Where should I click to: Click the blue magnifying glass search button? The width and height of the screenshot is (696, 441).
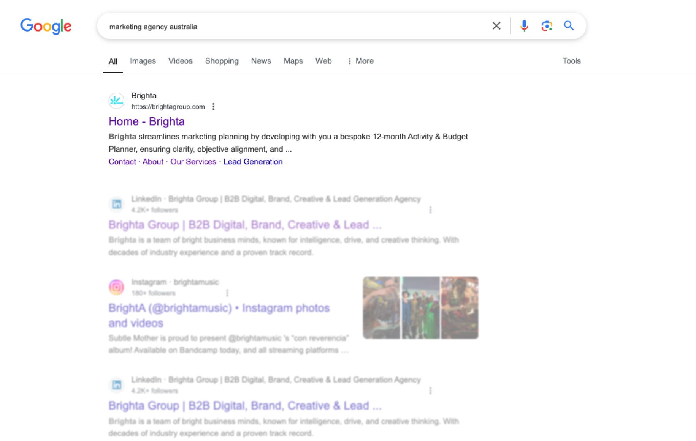point(568,26)
